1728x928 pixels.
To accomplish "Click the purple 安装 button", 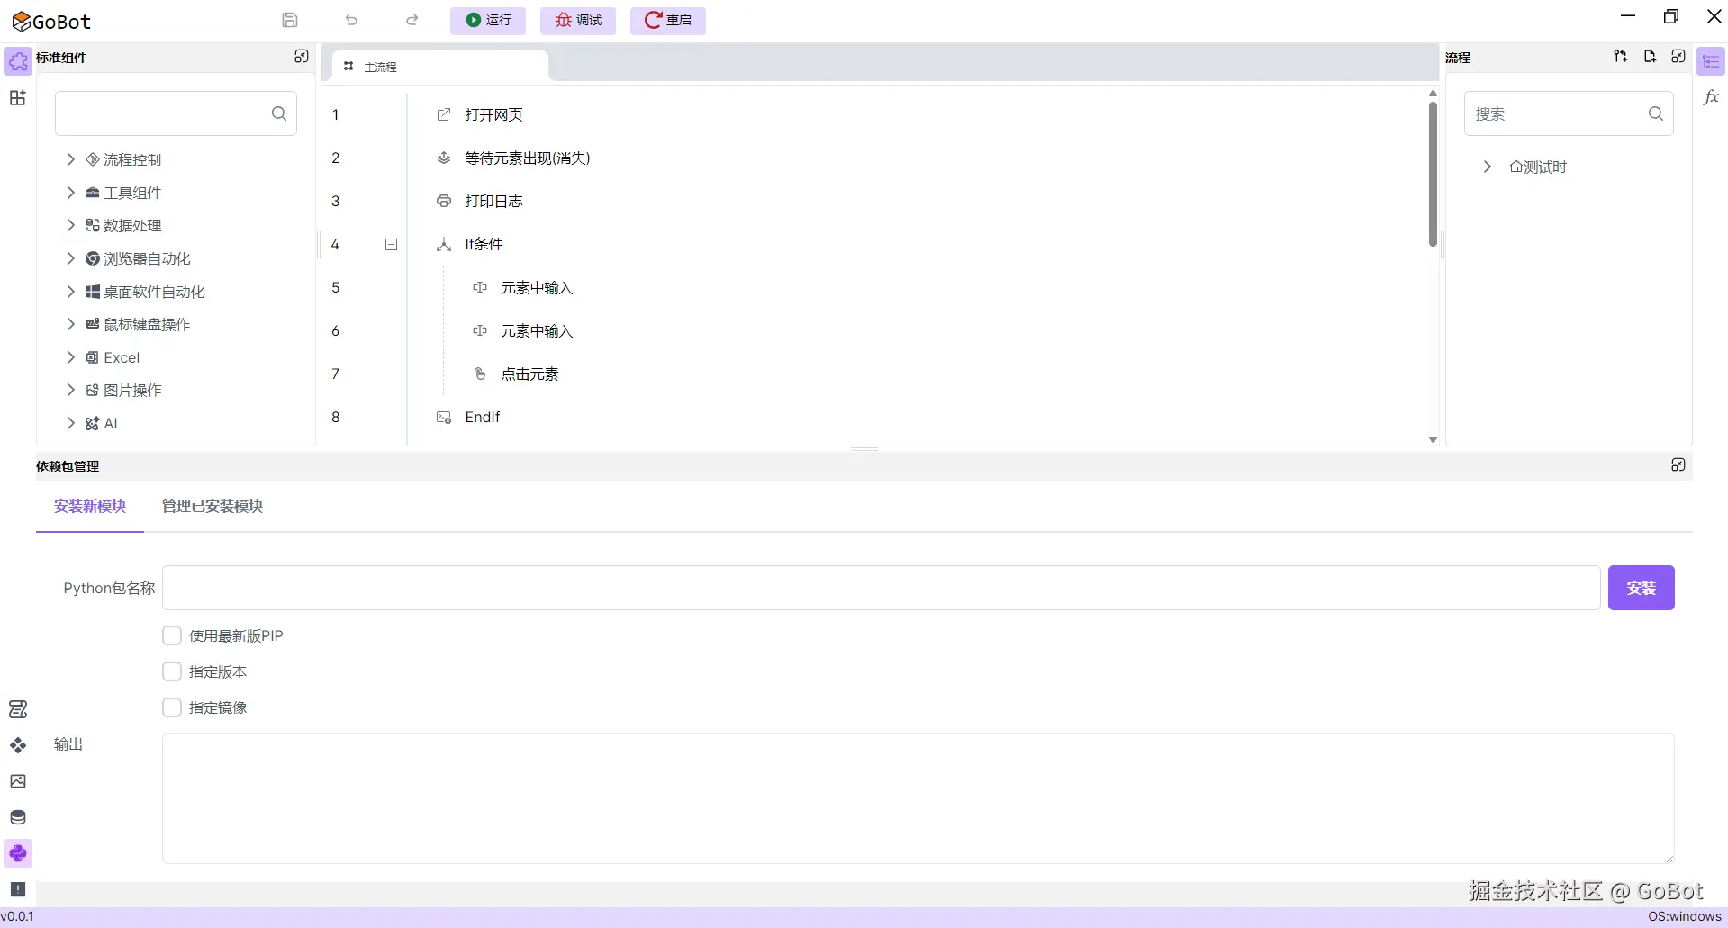I will [1641, 588].
